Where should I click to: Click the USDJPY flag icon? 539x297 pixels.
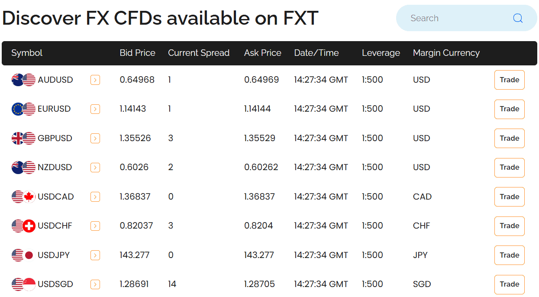pyautogui.click(x=23, y=255)
